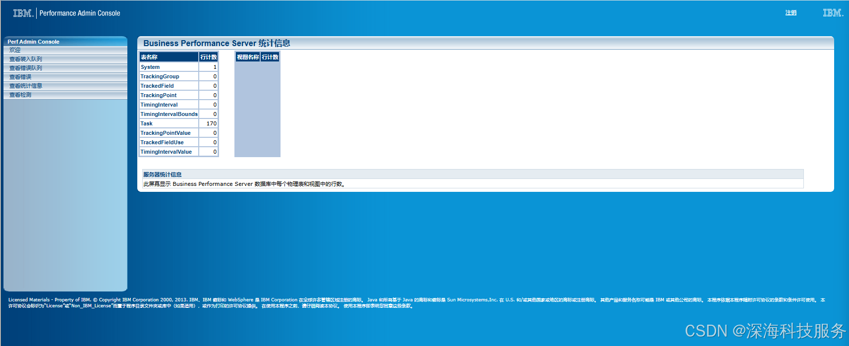Click the 行计数 header of the table list
Viewport: 849px width, 346px height.
coord(209,57)
